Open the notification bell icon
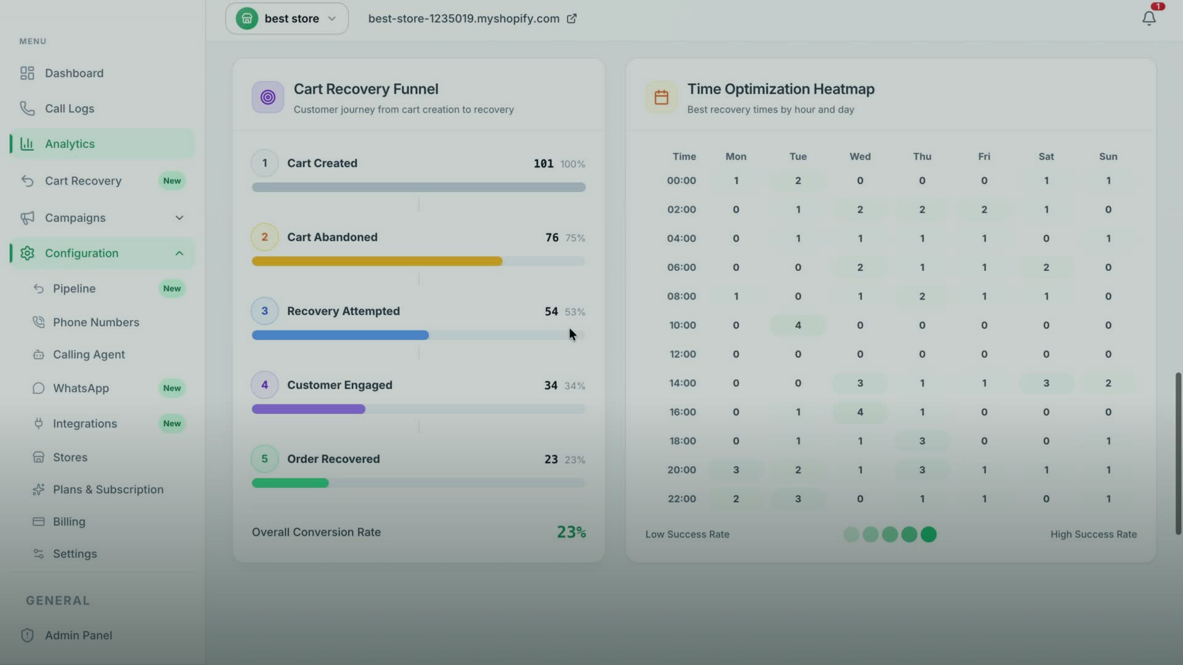Image resolution: width=1183 pixels, height=665 pixels. [1149, 18]
